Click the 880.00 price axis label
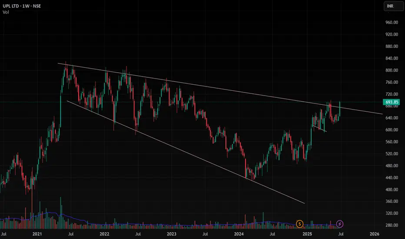 pos(392,46)
